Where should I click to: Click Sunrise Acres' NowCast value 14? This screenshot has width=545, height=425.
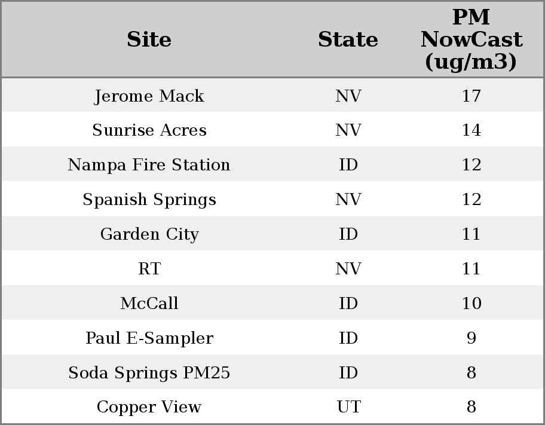pos(471,130)
